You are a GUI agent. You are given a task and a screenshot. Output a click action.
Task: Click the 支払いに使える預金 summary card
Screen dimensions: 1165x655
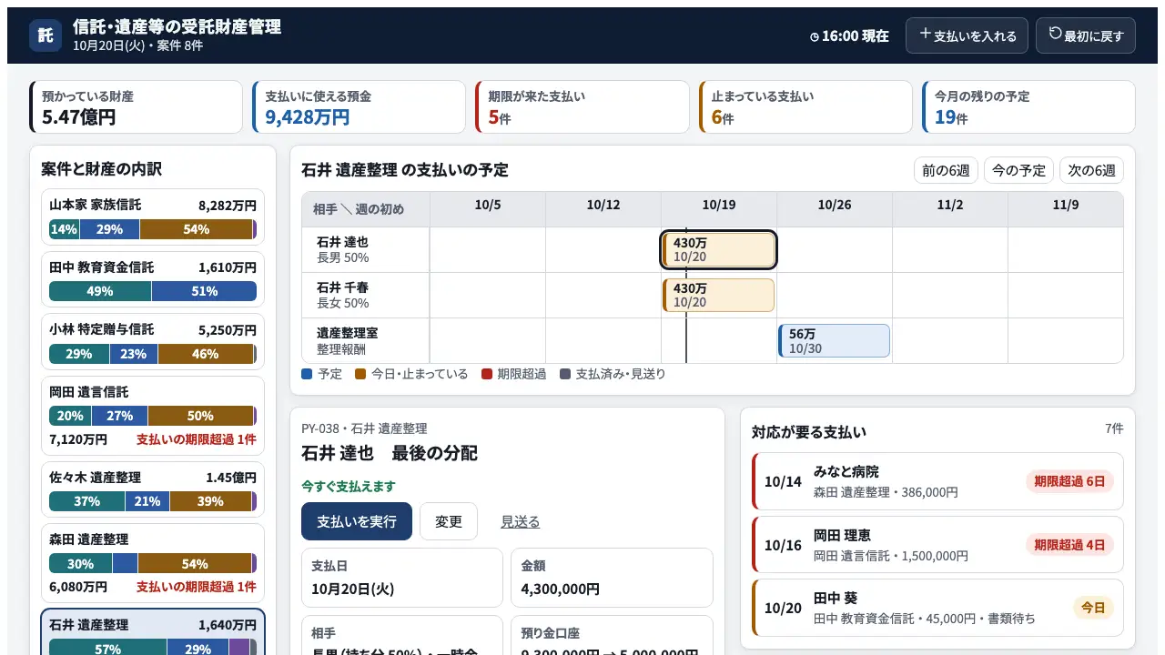[360, 106]
